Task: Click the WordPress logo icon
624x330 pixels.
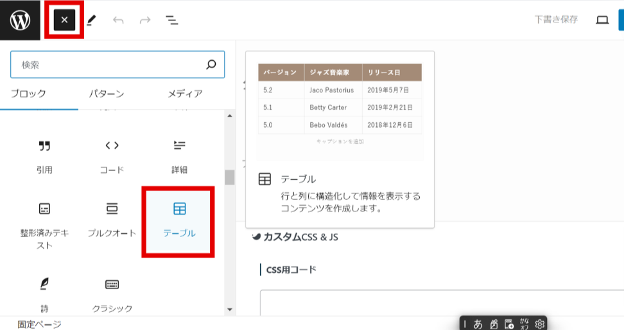Action: [x=20, y=20]
